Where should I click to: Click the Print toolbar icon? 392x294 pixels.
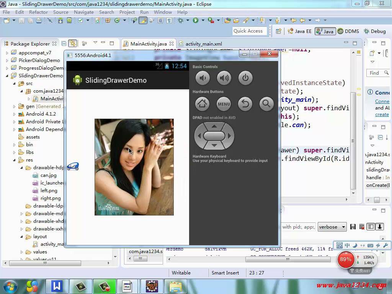39,21
